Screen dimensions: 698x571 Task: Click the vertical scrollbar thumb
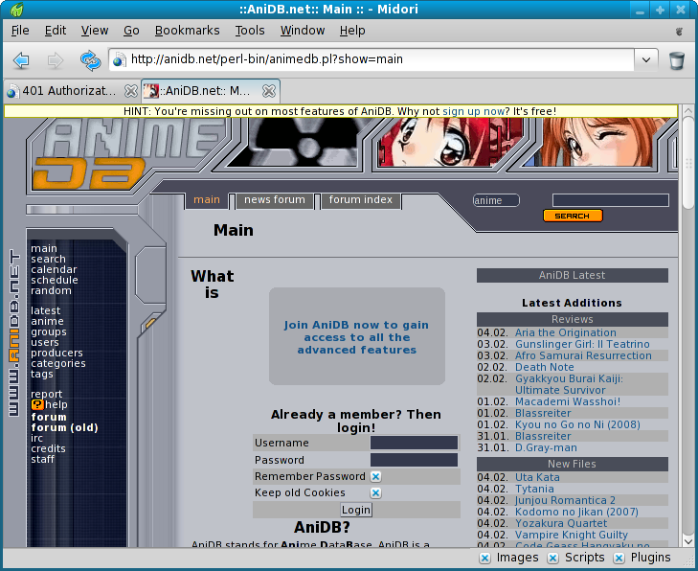click(688, 163)
